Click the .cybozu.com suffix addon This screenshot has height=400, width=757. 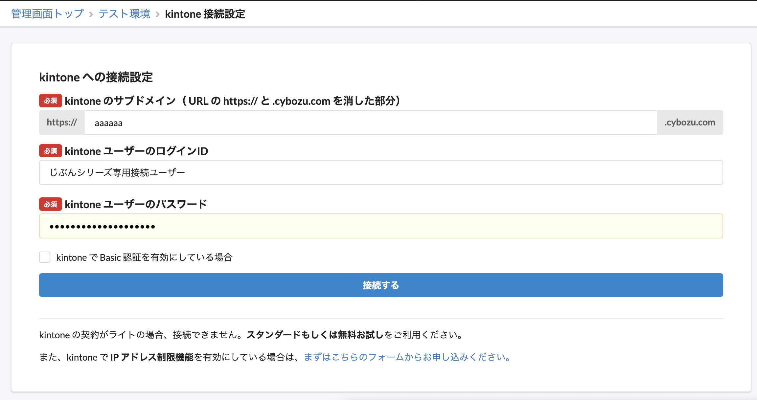click(690, 122)
